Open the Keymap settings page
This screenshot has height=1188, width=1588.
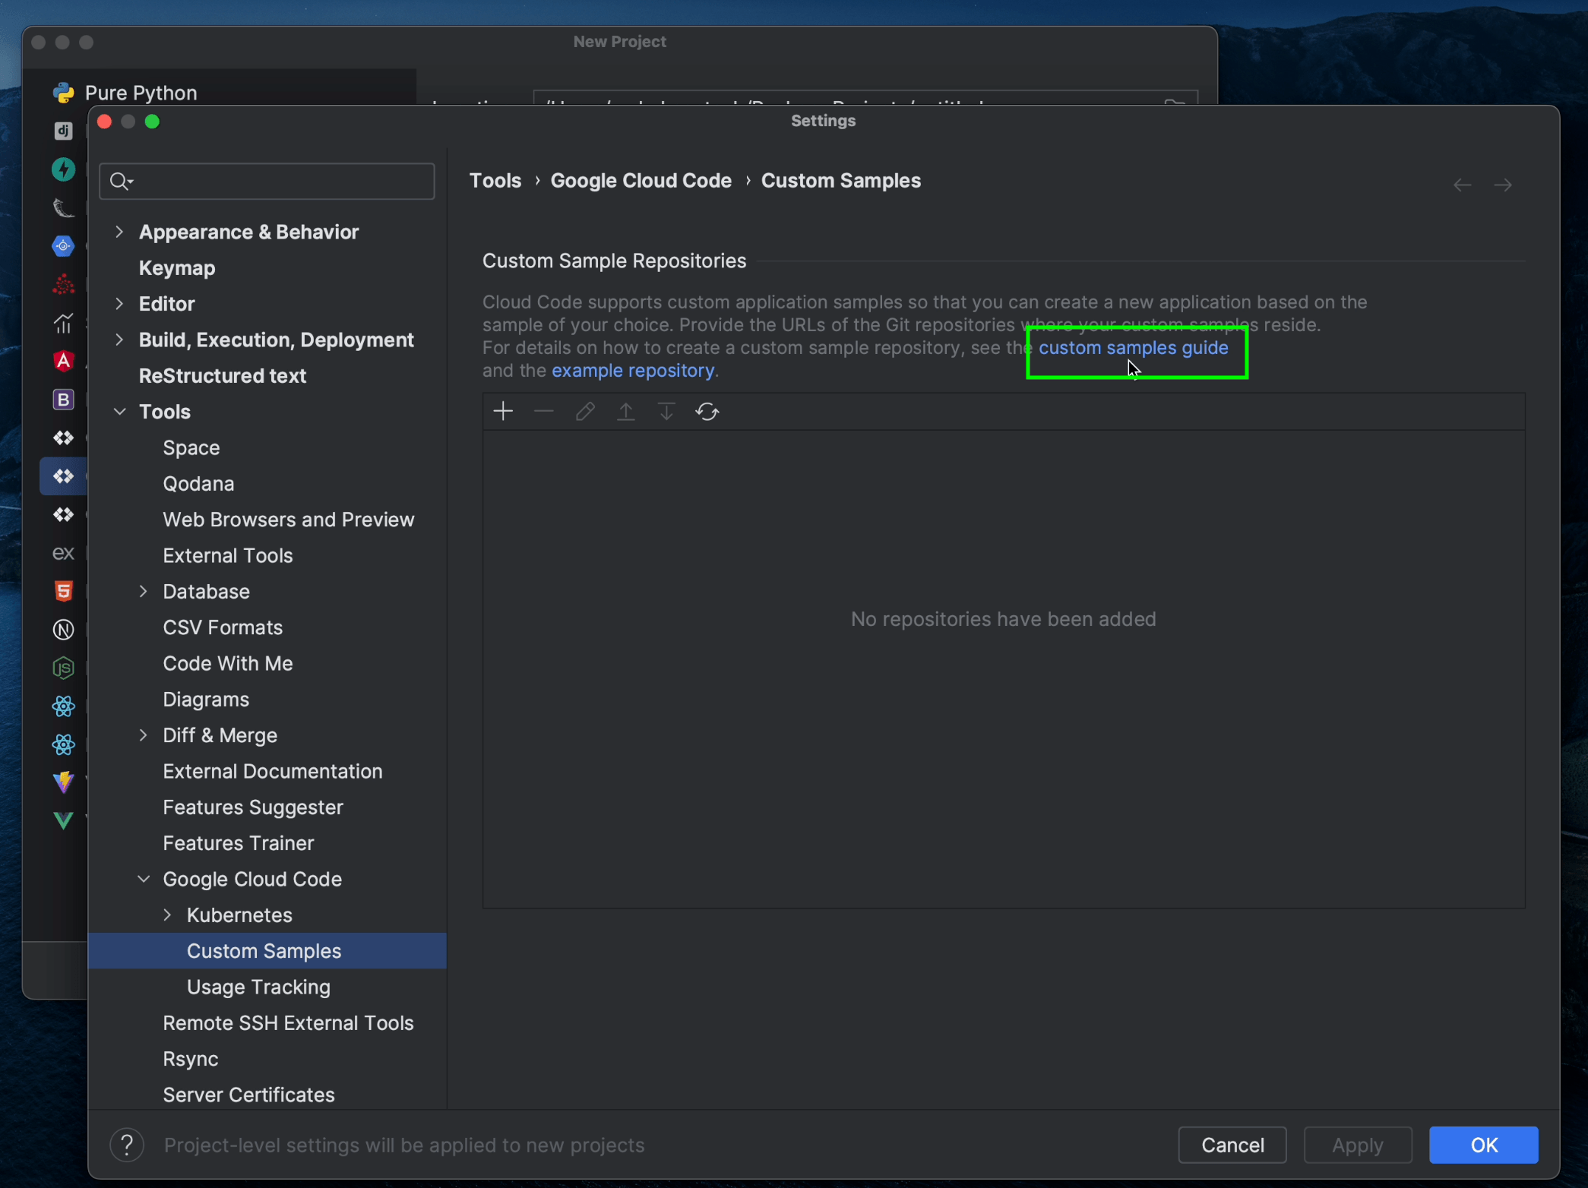(x=177, y=268)
